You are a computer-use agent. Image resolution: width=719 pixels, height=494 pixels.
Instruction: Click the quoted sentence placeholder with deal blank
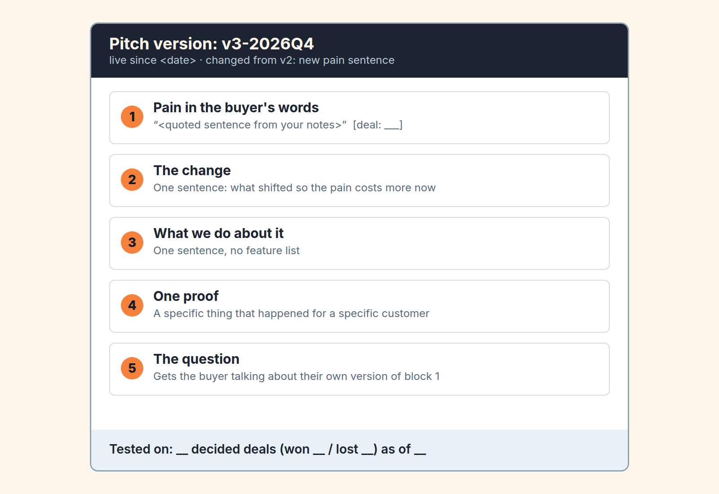(x=278, y=125)
